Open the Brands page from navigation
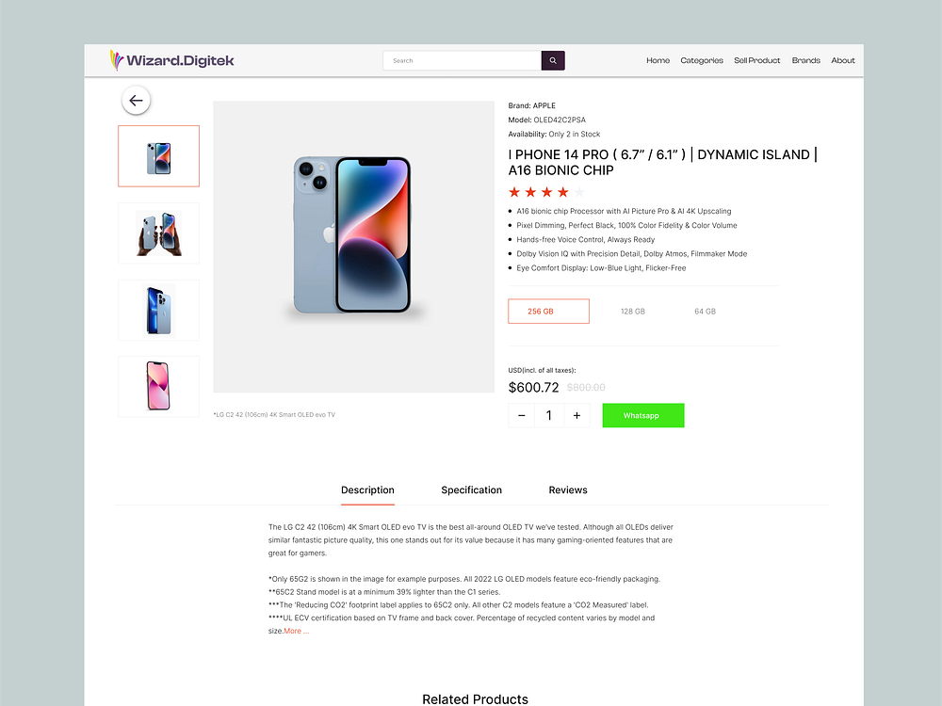 pos(805,60)
